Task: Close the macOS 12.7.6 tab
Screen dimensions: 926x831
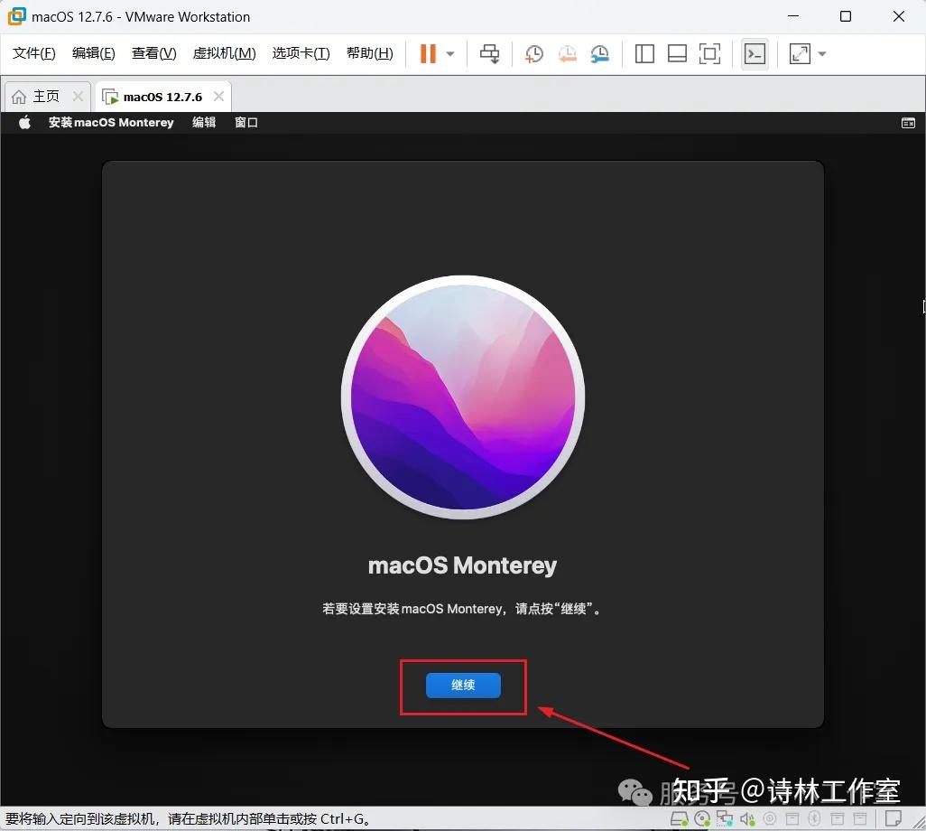Action: pyautogui.click(x=218, y=97)
